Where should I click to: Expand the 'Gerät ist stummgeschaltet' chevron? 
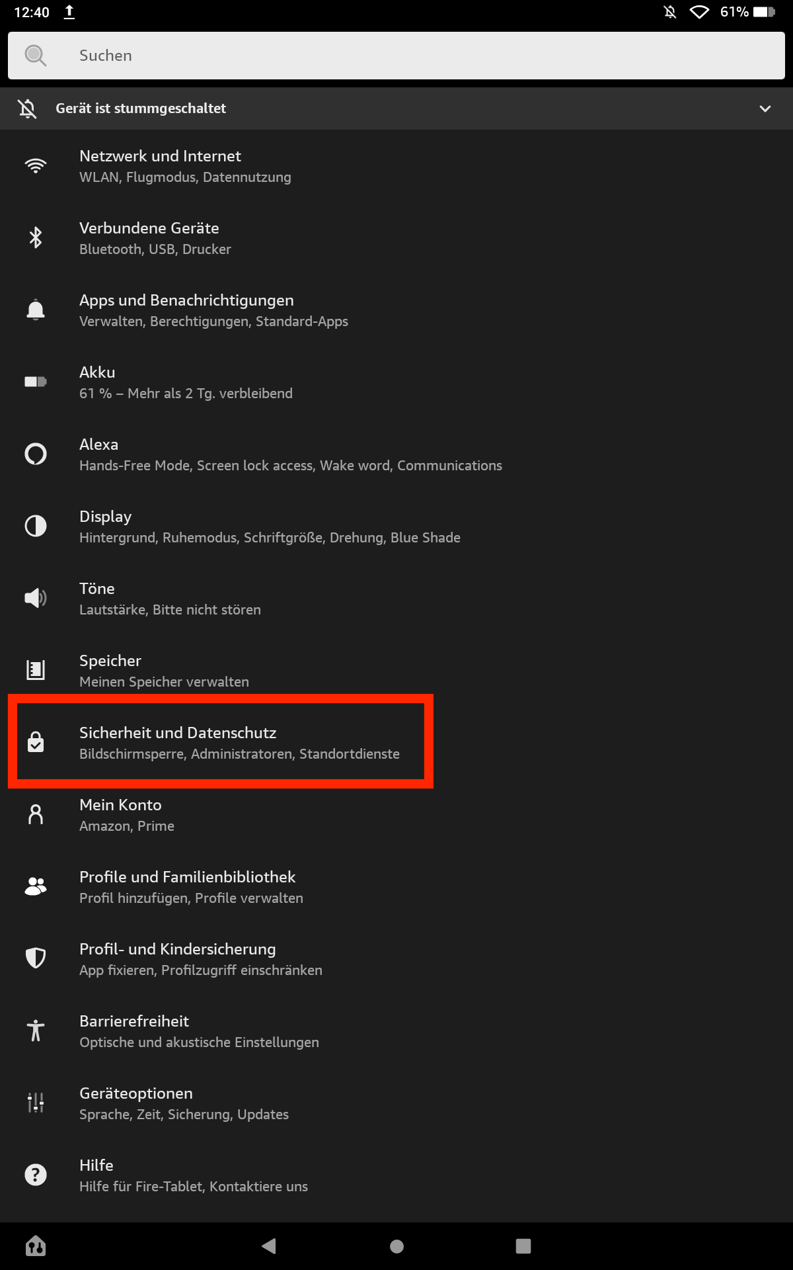[x=765, y=108]
